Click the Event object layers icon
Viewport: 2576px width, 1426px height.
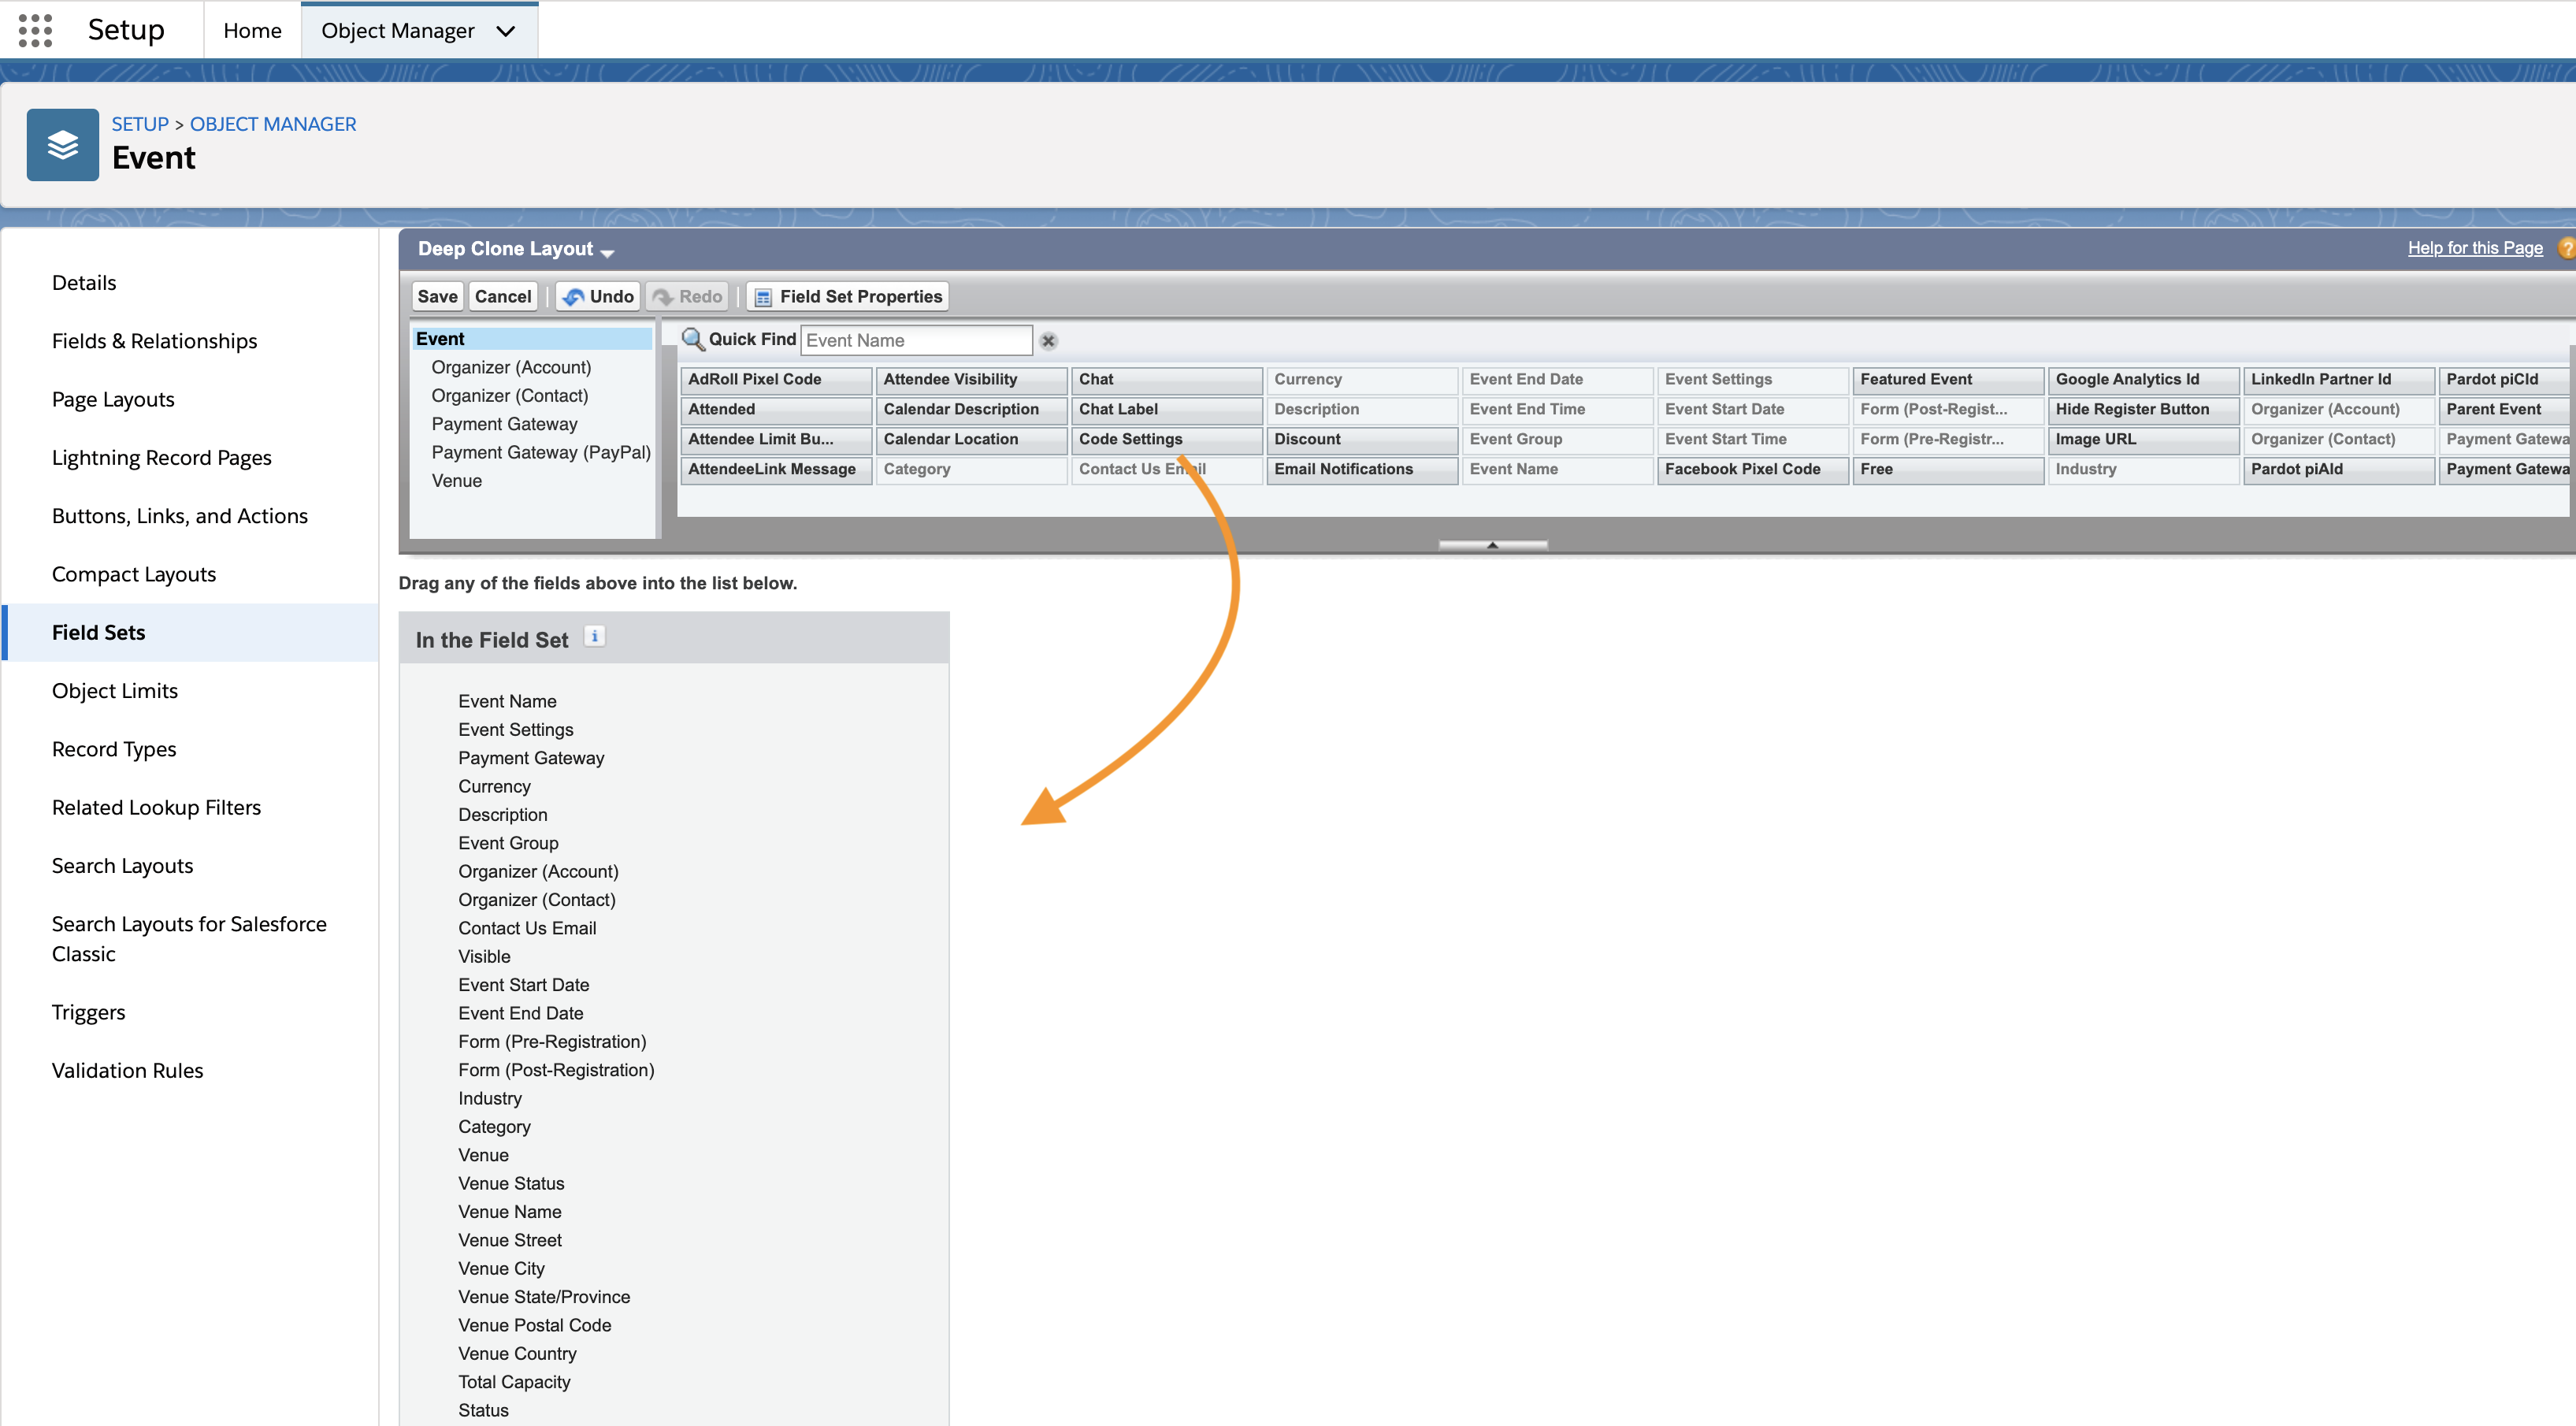[x=62, y=145]
